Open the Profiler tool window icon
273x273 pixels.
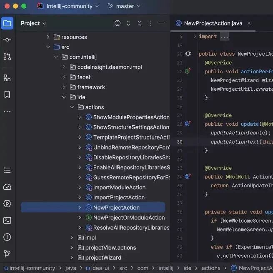click(x=7, y=187)
